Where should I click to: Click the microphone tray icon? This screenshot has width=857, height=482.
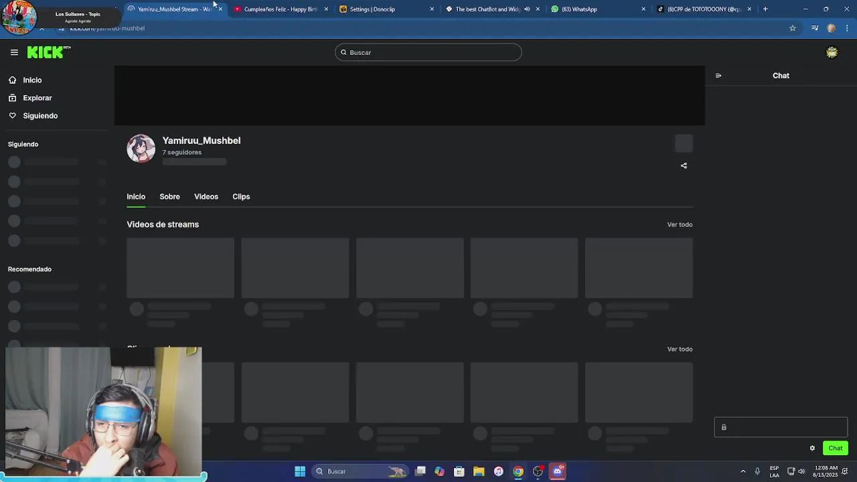[x=757, y=471]
